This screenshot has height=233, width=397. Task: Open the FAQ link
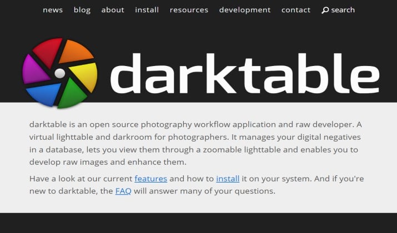[123, 191]
